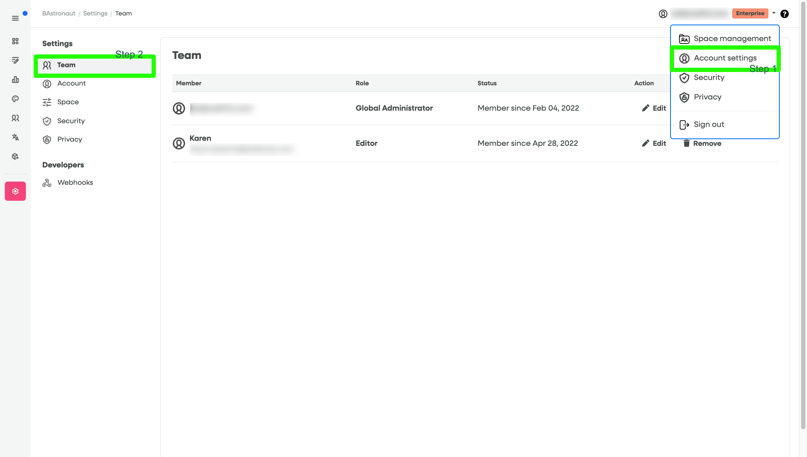Choose Space management in the dropdown
This screenshot has height=457, width=807.
(732, 39)
